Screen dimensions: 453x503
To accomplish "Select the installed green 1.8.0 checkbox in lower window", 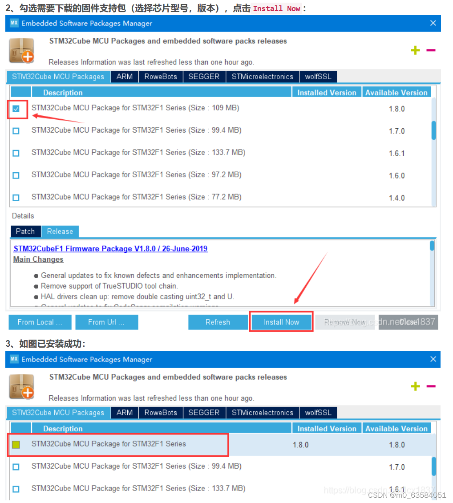I will (16, 445).
